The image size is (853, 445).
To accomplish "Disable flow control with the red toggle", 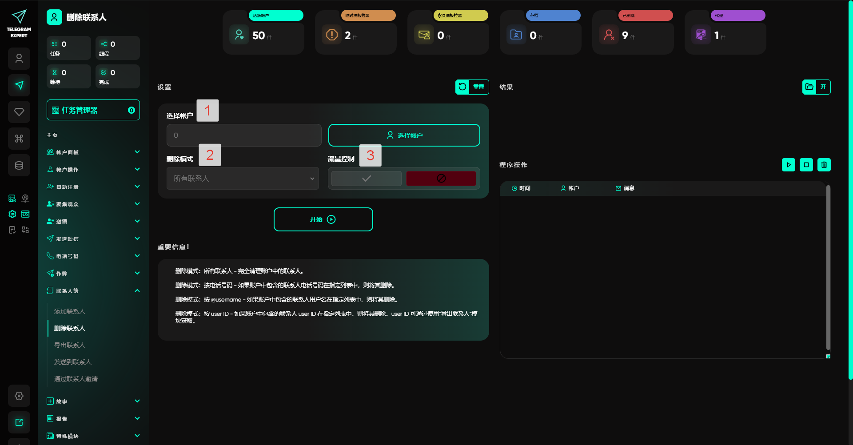I will point(441,179).
